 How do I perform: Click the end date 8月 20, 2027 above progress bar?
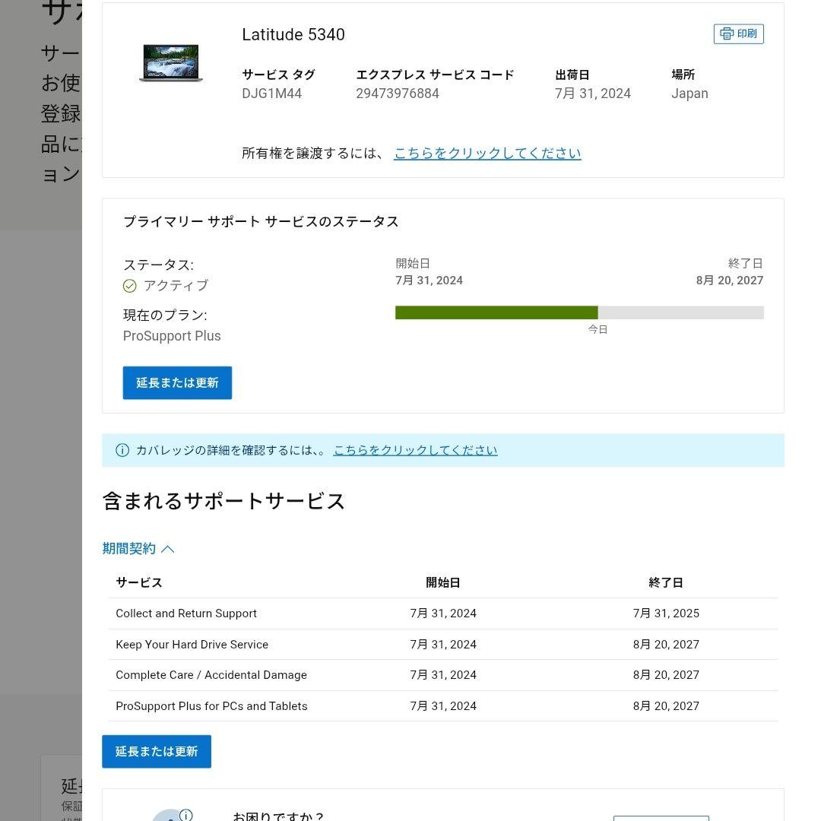coord(729,281)
